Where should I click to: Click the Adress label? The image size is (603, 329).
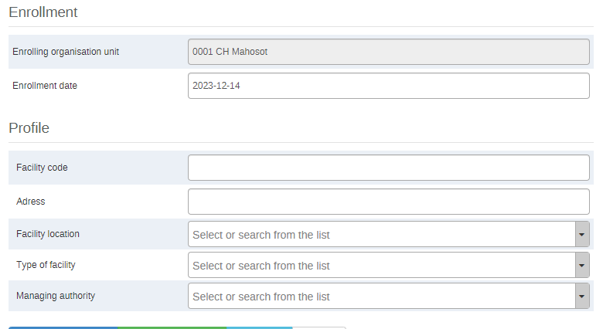click(31, 202)
